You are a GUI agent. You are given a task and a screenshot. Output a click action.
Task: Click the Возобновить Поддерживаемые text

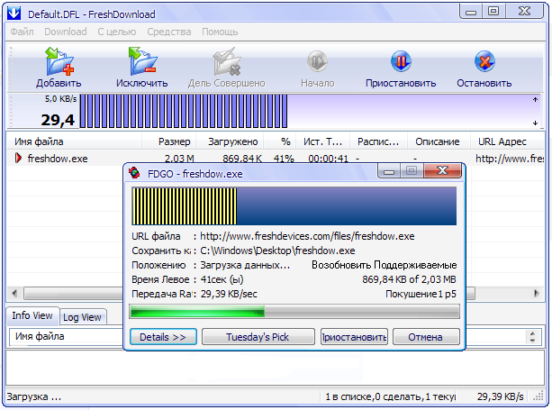(x=385, y=265)
